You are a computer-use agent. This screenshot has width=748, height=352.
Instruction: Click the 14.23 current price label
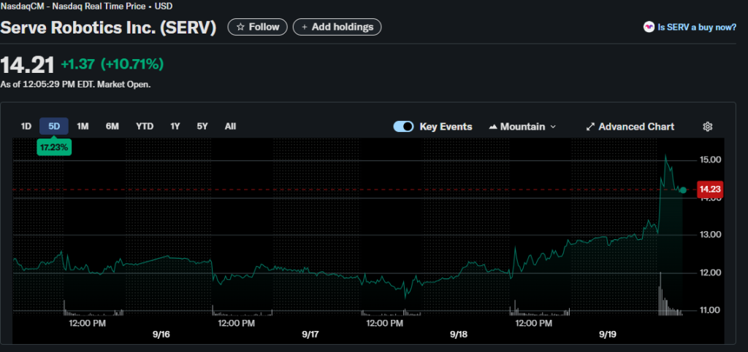[x=710, y=189]
